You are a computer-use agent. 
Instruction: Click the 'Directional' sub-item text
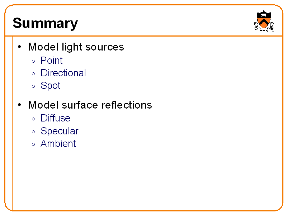pos(63,73)
